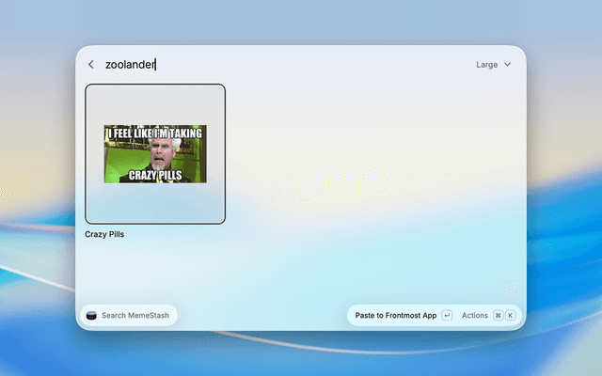Open the Large grid size dropdown

coord(493,65)
